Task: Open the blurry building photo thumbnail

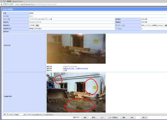Action: (x=76, y=49)
